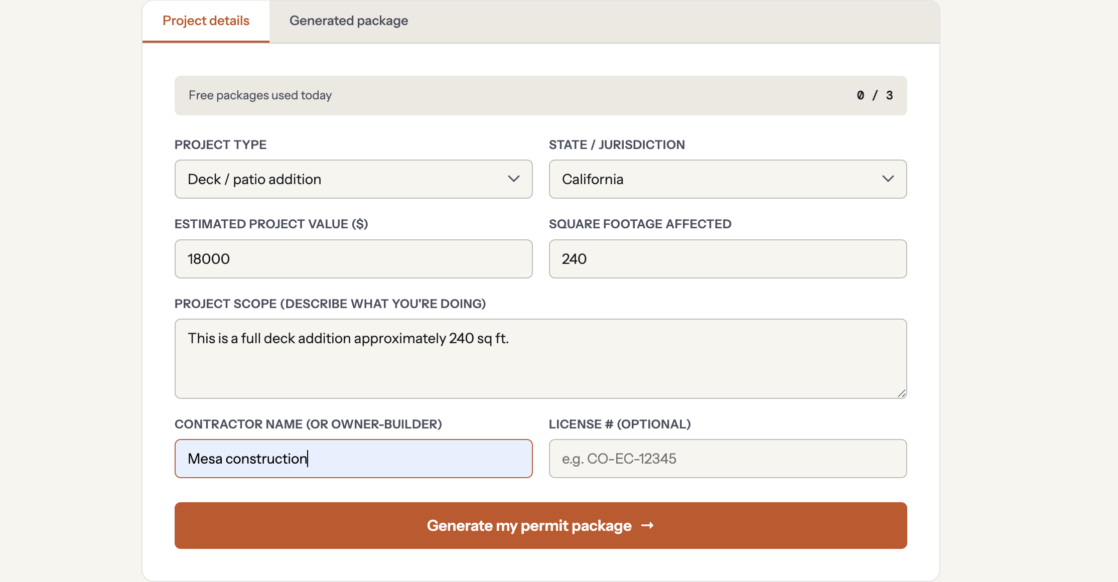Click the PROJECT SCOPE label text

pyautogui.click(x=330, y=304)
